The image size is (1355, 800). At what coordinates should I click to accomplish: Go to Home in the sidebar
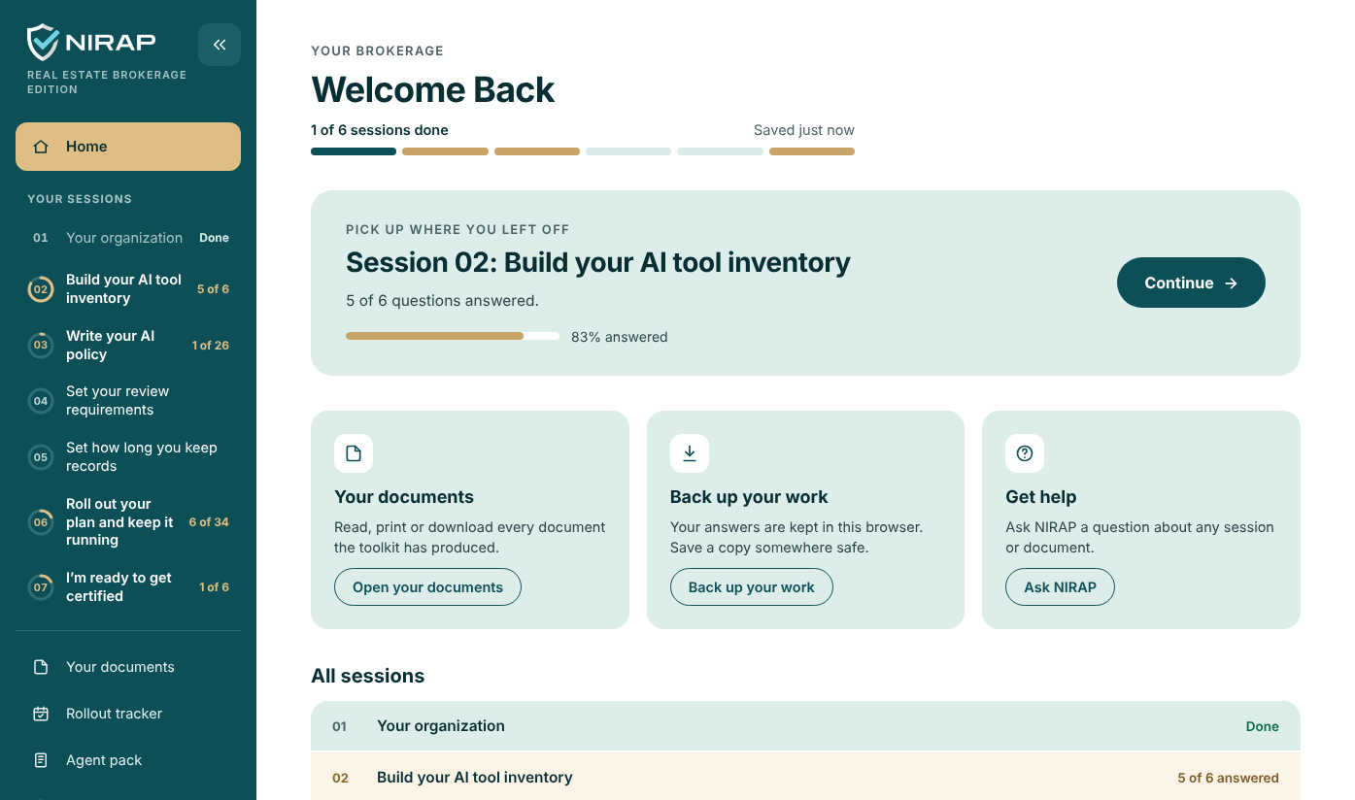coord(128,147)
